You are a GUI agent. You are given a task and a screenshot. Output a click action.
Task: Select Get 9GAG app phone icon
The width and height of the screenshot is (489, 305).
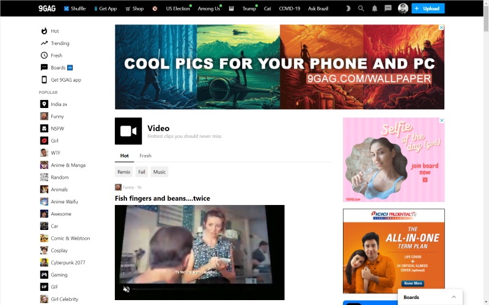click(45, 80)
